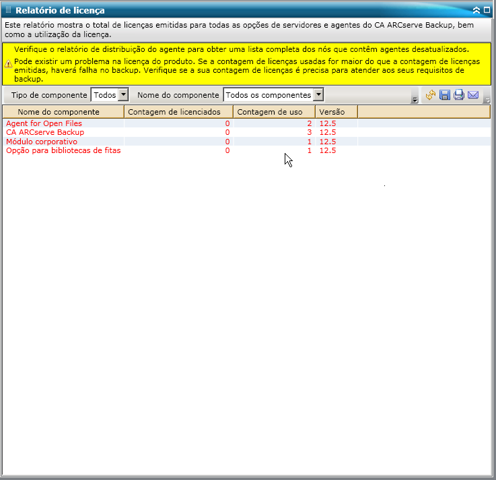Click the panel grip icon beside title
496x480 pixels.
8,10
